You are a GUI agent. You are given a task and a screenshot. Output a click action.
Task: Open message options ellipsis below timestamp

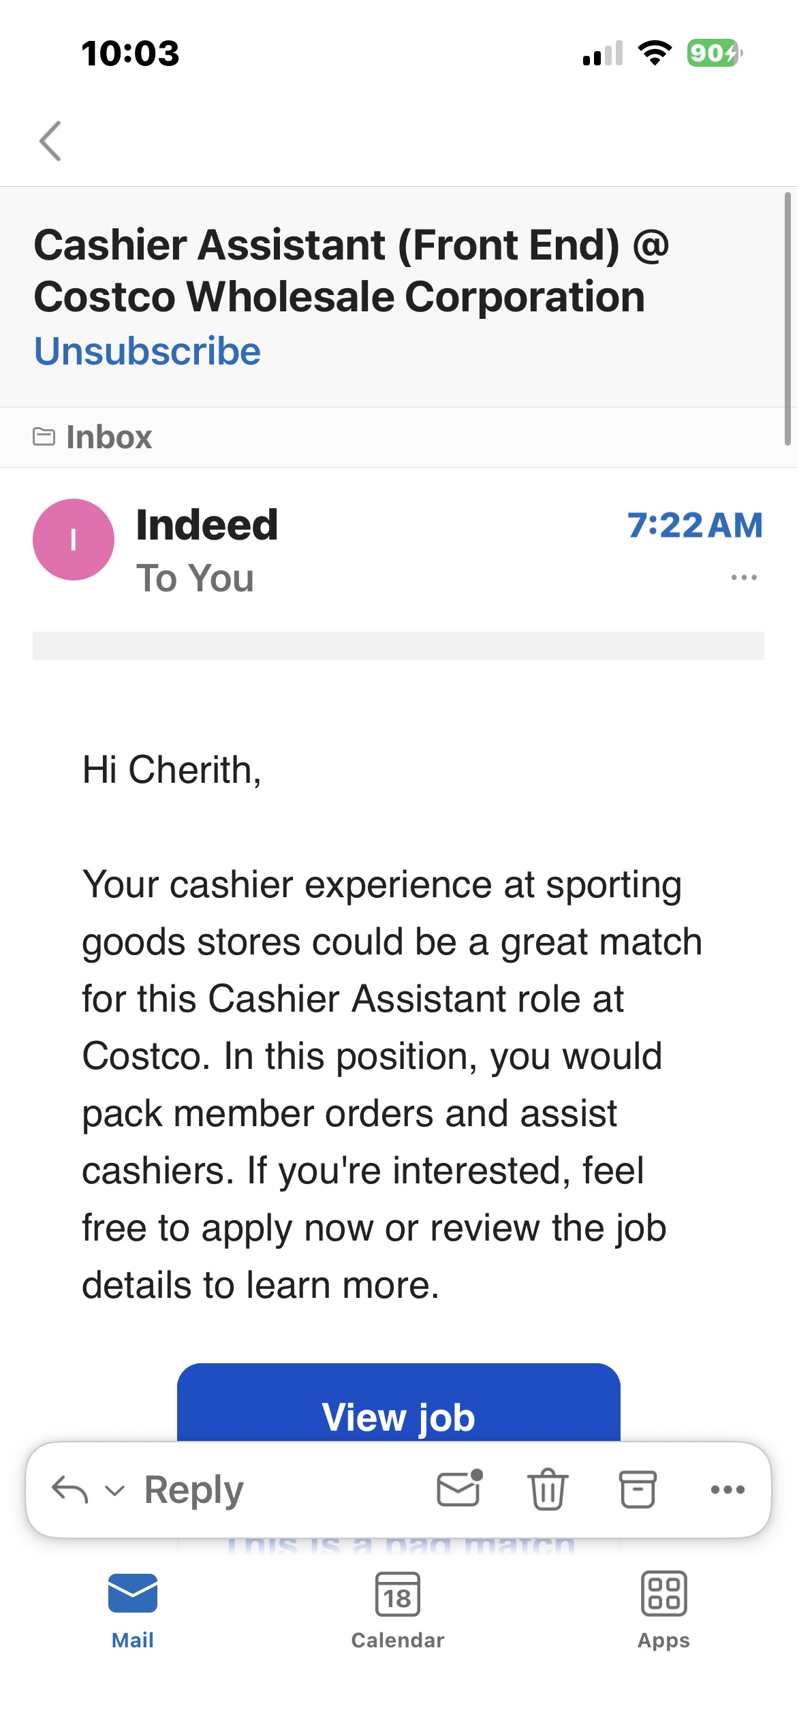pyautogui.click(x=743, y=578)
